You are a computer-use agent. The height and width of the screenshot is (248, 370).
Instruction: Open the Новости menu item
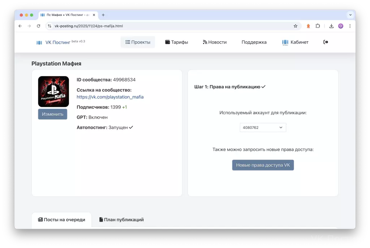(215, 42)
